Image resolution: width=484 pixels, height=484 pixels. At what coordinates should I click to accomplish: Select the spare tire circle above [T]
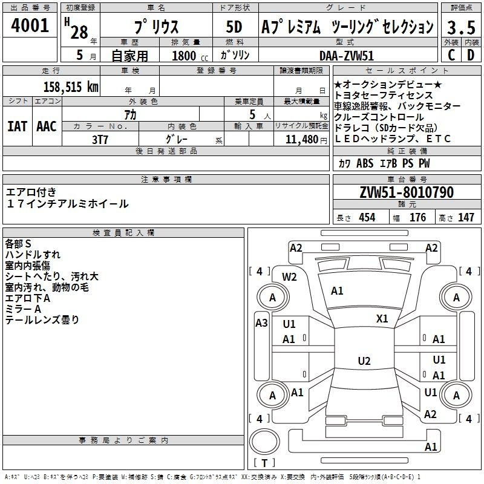click(x=264, y=442)
